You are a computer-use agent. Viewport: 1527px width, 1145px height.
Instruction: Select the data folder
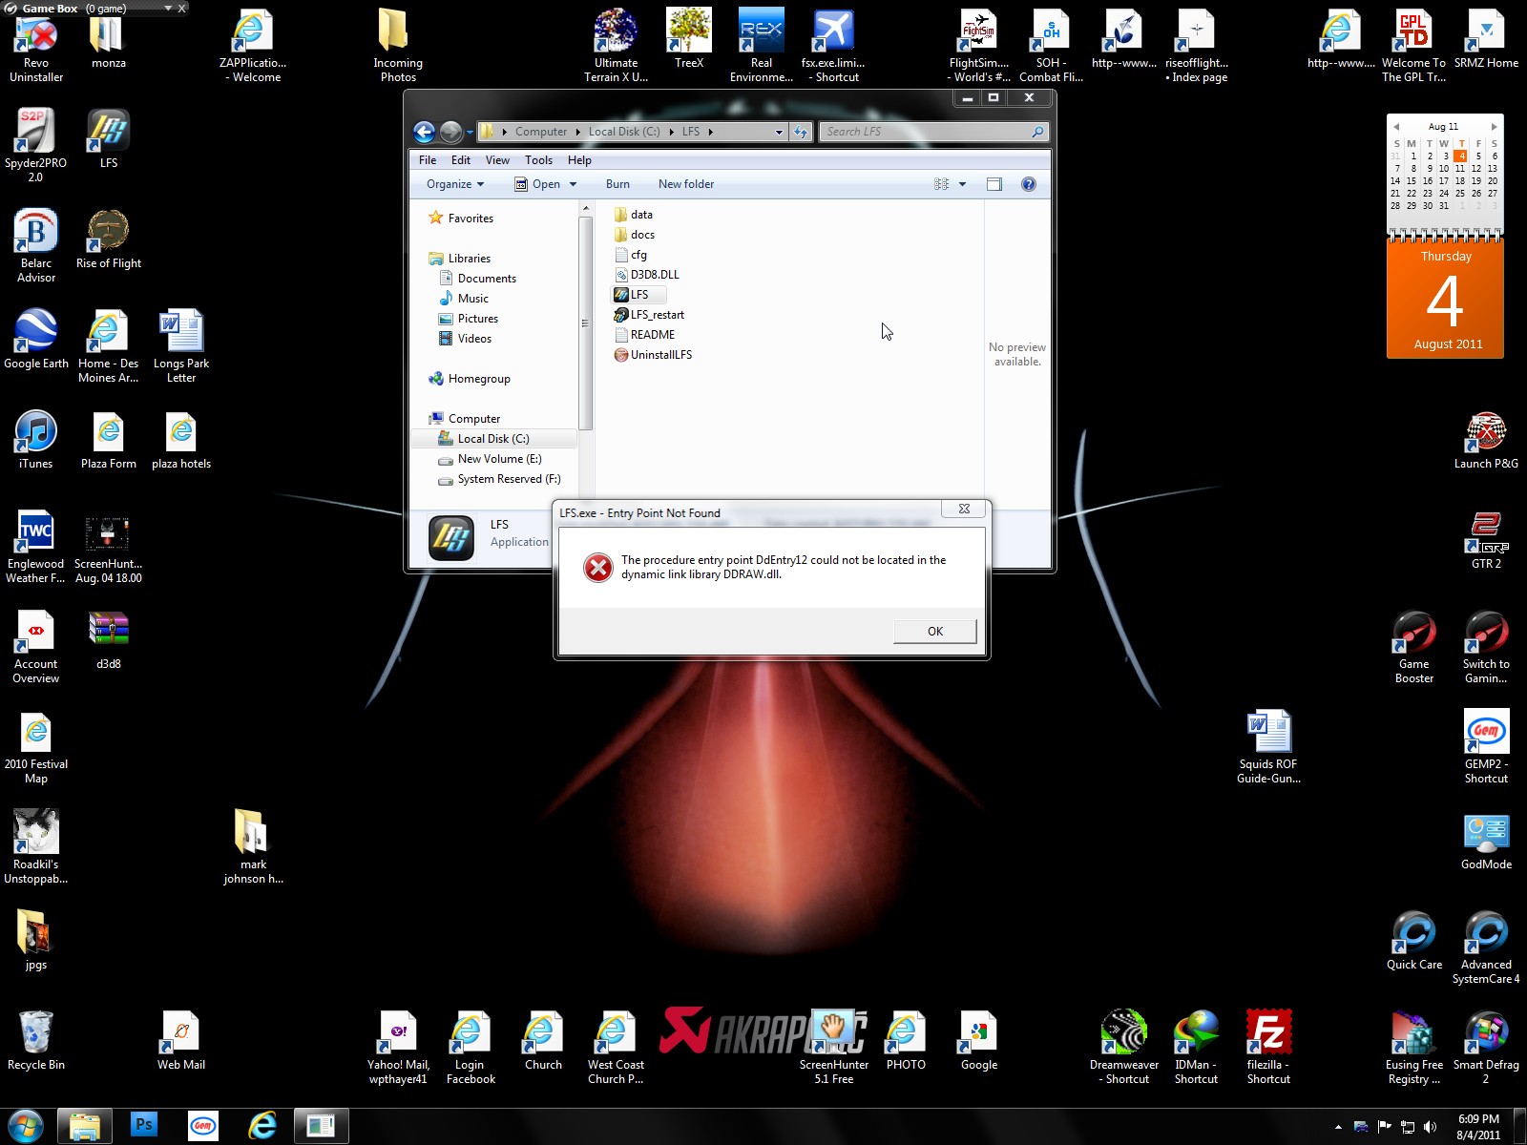pyautogui.click(x=633, y=215)
